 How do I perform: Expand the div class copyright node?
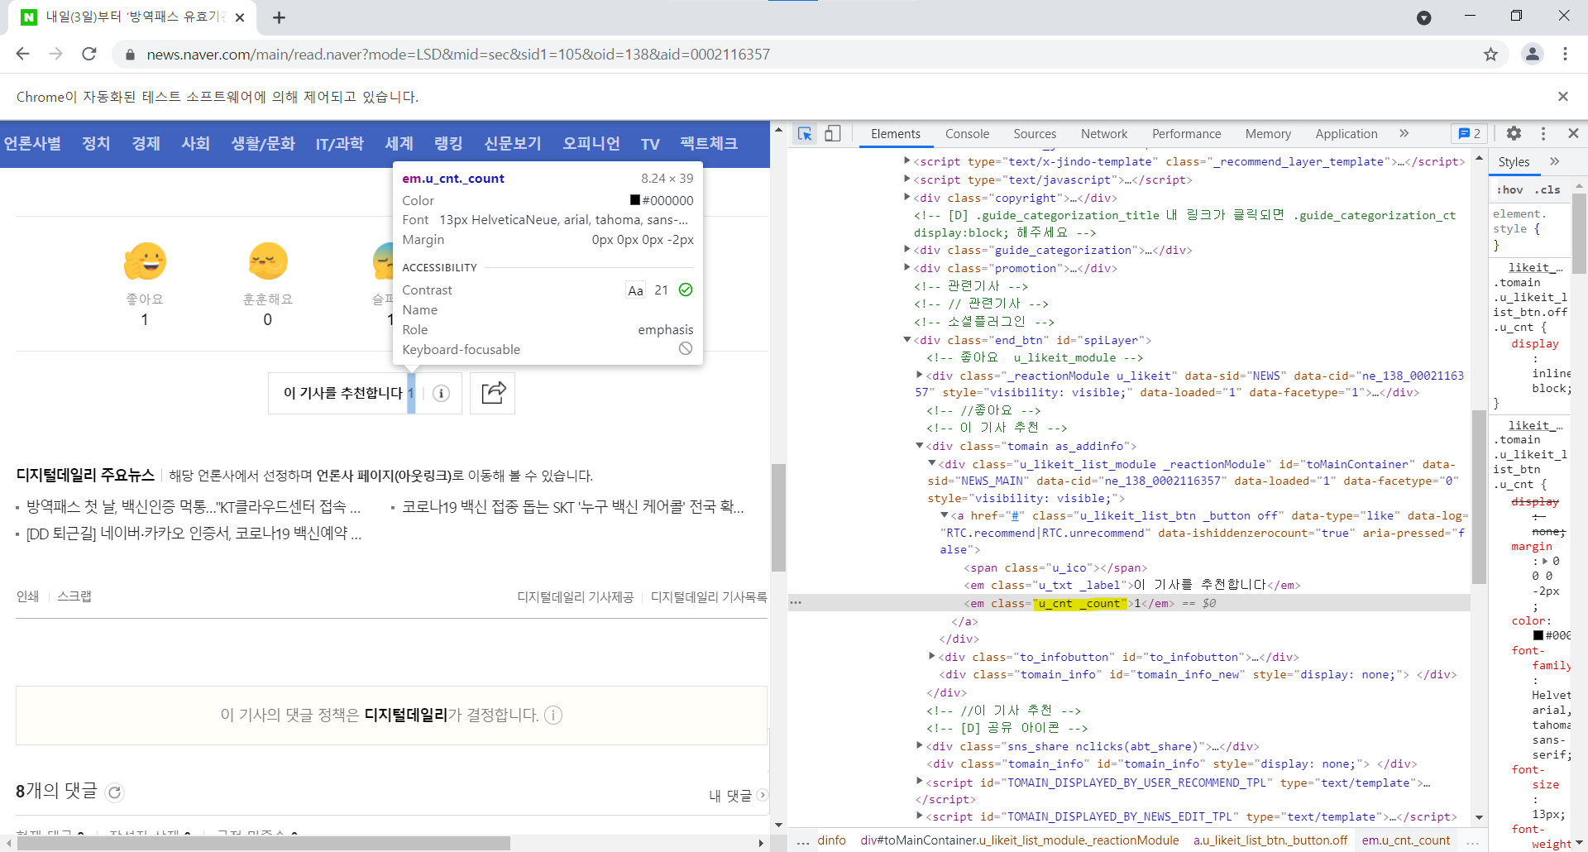click(x=907, y=197)
